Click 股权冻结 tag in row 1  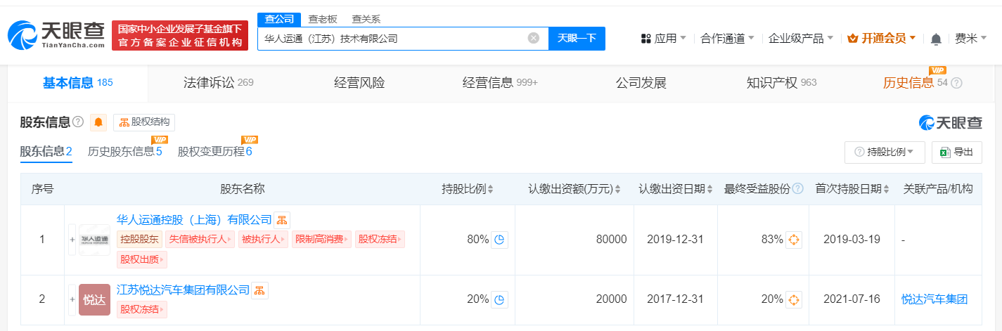coord(380,240)
